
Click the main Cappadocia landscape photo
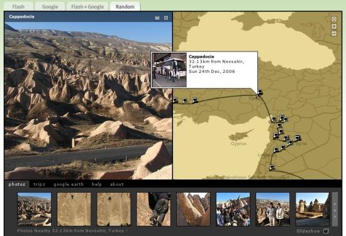(88, 100)
